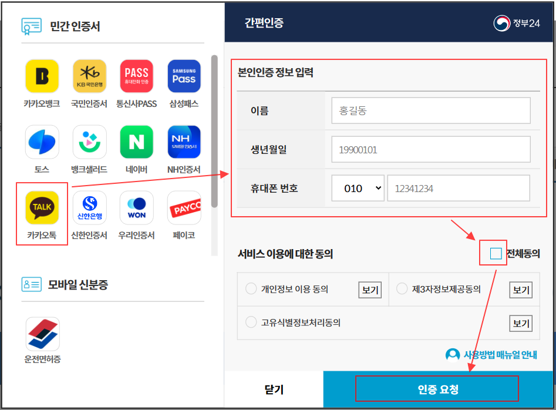Select the 제3자정보제공동의 radio button
The height and width of the screenshot is (410, 556).
402,288
